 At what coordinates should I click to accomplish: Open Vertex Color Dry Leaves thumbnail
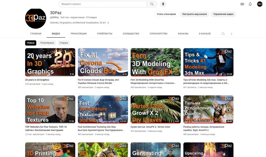(x=156, y=109)
